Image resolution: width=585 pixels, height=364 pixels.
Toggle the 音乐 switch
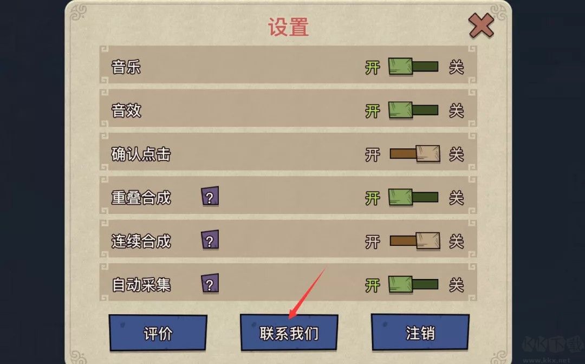(x=413, y=67)
